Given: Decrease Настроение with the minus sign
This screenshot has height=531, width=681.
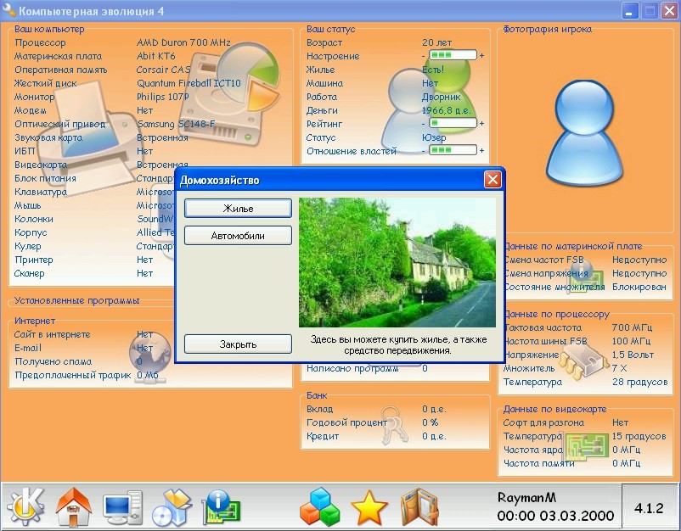Looking at the screenshot, I should 423,56.
